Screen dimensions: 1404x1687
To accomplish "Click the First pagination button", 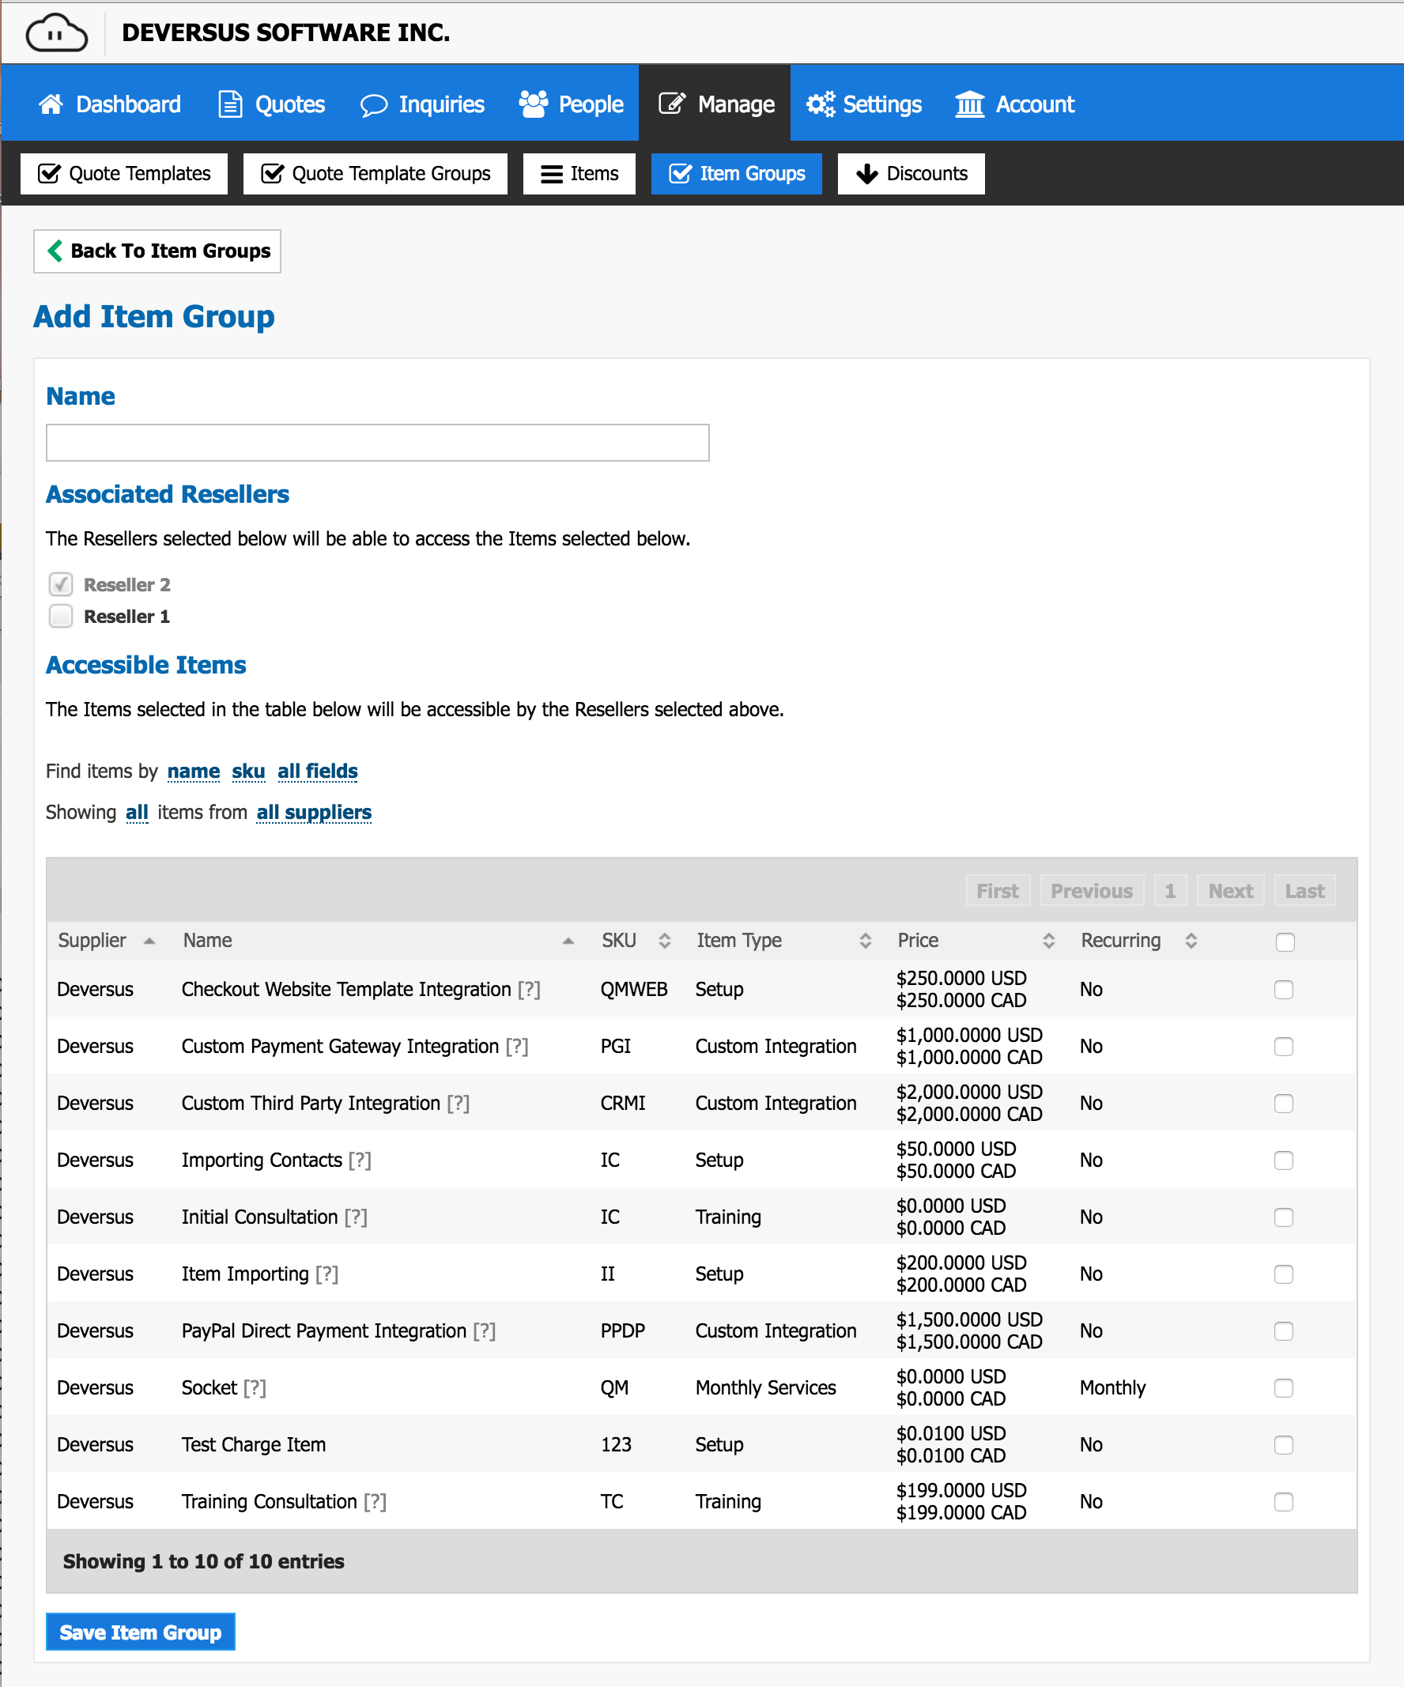I will tap(998, 891).
